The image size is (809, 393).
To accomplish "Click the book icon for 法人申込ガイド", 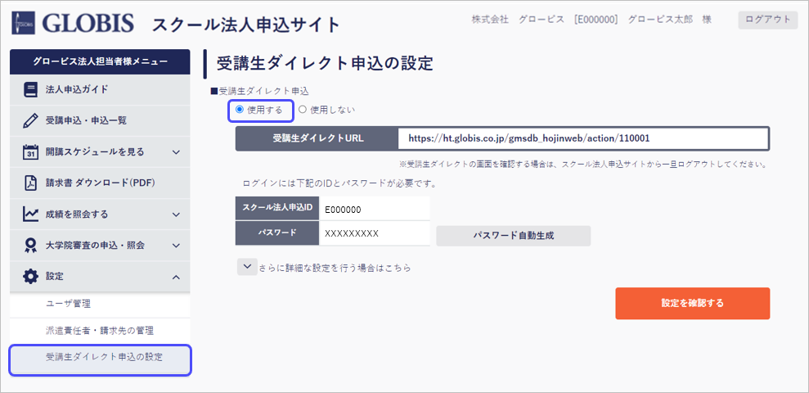I will (30, 90).
